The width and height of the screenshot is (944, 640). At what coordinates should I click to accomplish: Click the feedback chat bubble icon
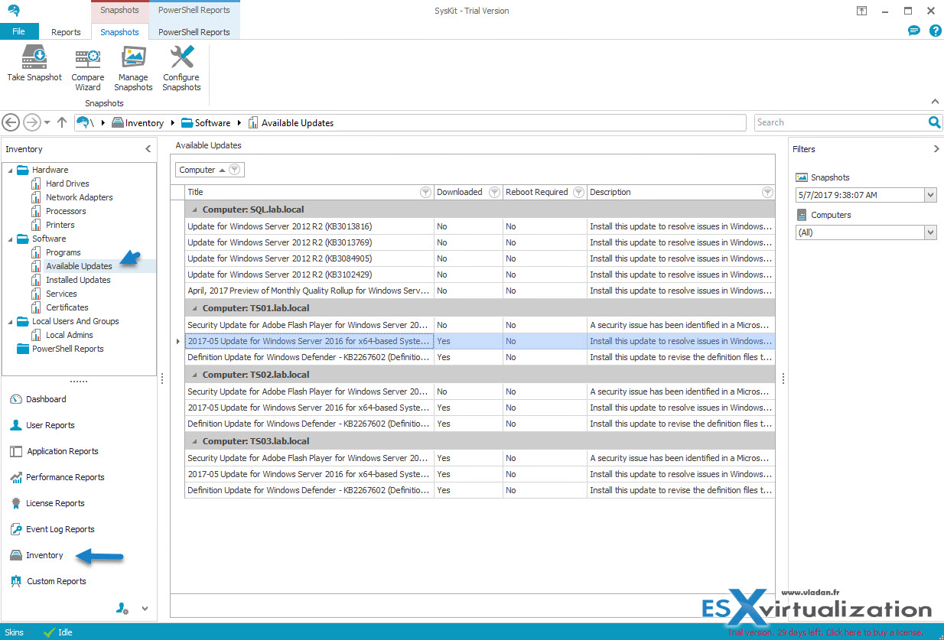click(913, 31)
